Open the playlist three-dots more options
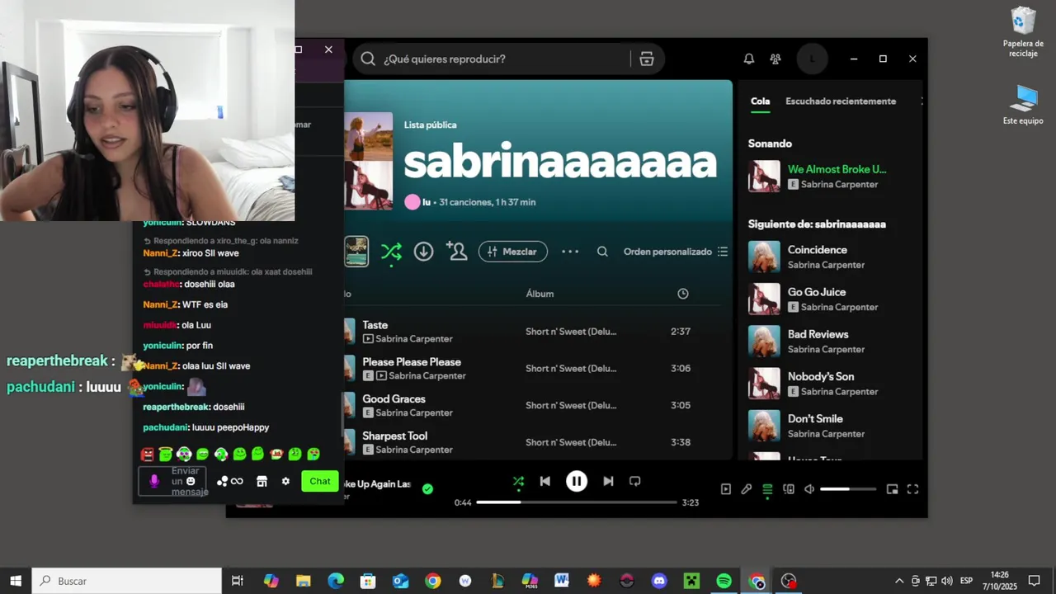This screenshot has height=594, width=1056. pyautogui.click(x=570, y=252)
